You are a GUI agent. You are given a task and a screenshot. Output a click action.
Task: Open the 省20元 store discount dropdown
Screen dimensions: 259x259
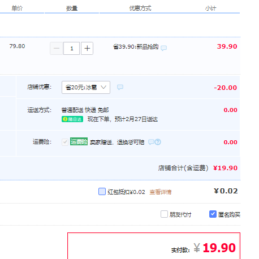(x=86, y=87)
